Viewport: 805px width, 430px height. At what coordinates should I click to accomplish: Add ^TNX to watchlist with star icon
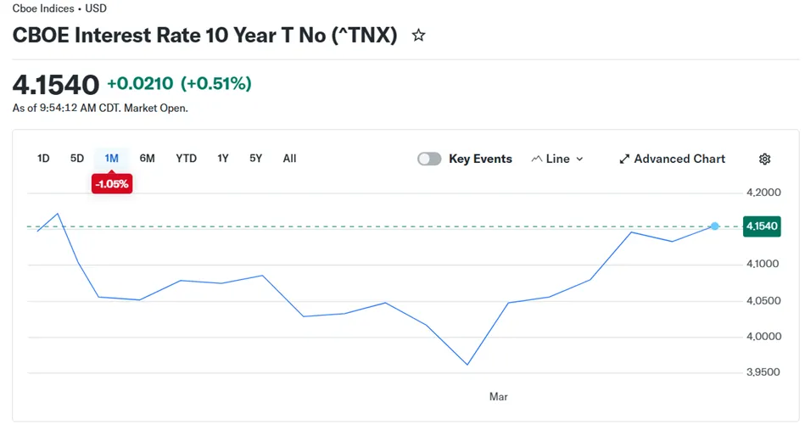pyautogui.click(x=418, y=36)
